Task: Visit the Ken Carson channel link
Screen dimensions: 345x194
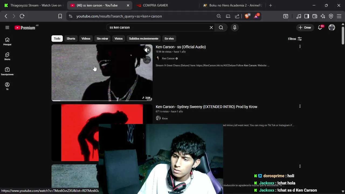Action: (168, 58)
